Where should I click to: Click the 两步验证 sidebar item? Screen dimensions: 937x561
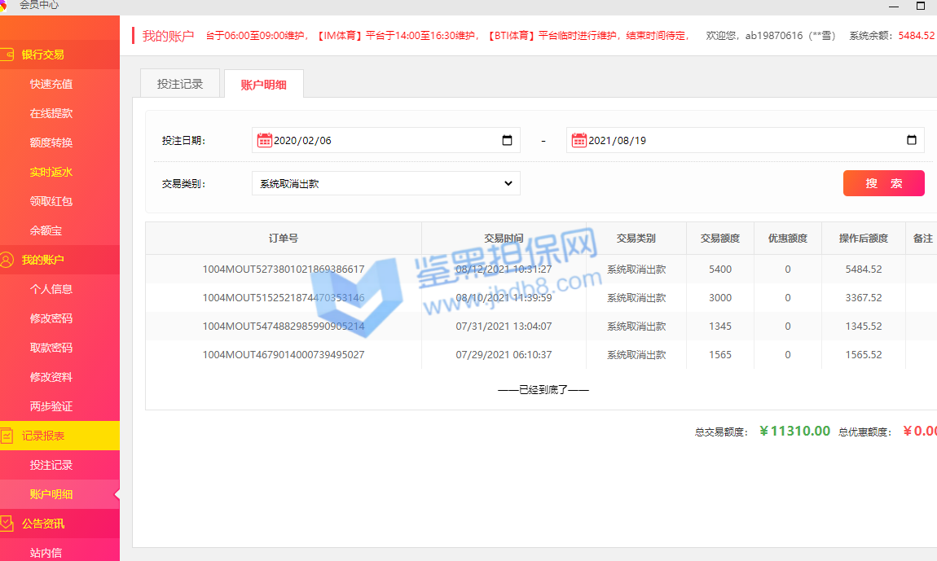[51, 406]
